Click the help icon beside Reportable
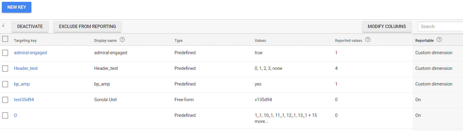Screen dimensions: 463x131 tap(439, 40)
